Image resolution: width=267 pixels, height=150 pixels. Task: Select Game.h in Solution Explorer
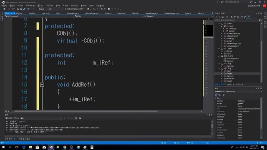[x=229, y=74]
